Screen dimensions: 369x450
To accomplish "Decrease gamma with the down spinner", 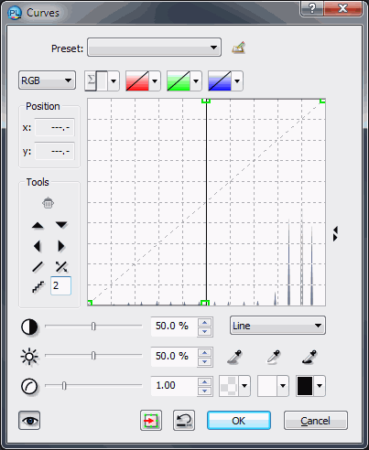I will (x=204, y=391).
